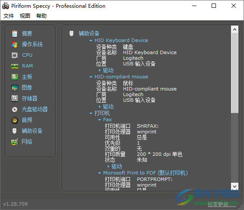Select the CPU chip icon
This screenshot has width=244, height=210.
(x=15, y=55)
